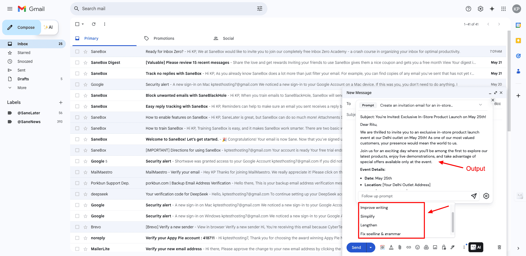Image resolution: width=526 pixels, height=256 pixels.
Task: Star the deepseek verification email
Action: pyautogui.click(x=85, y=194)
